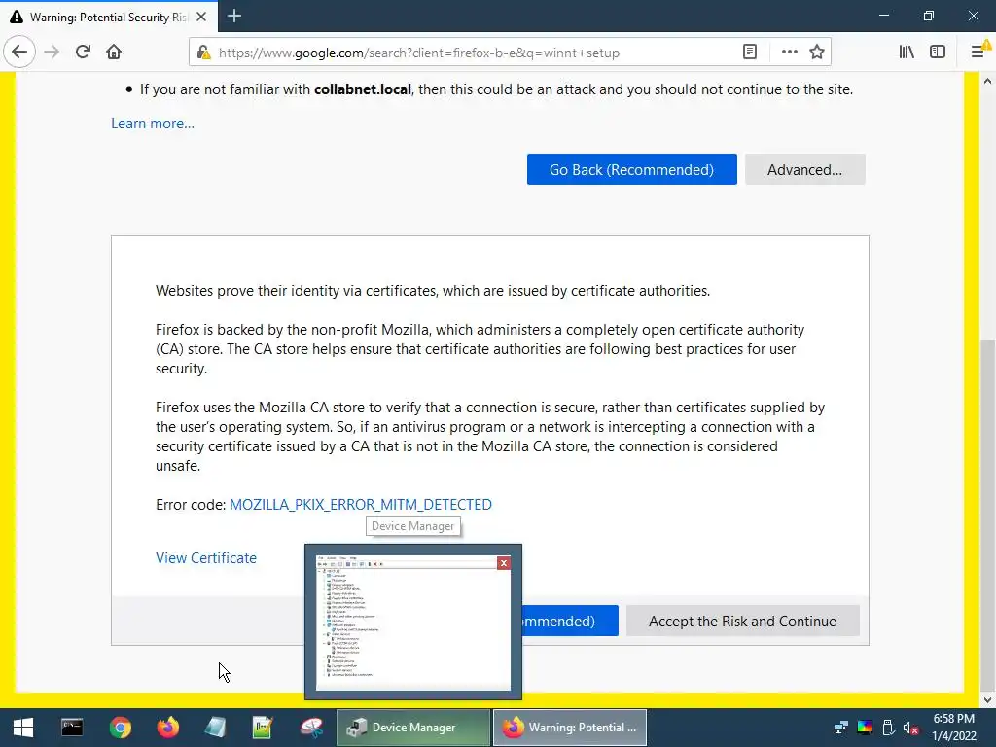Click the connection warning lock icon
The width and height of the screenshot is (996, 747).
203,53
